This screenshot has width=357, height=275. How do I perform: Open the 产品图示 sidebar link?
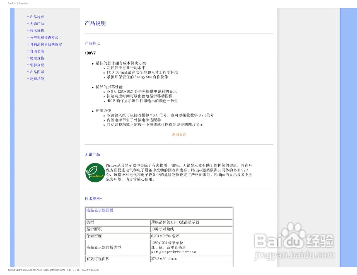point(37,72)
